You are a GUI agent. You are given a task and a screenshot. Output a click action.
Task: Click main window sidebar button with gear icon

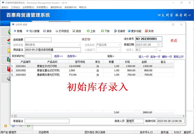click(6, 78)
